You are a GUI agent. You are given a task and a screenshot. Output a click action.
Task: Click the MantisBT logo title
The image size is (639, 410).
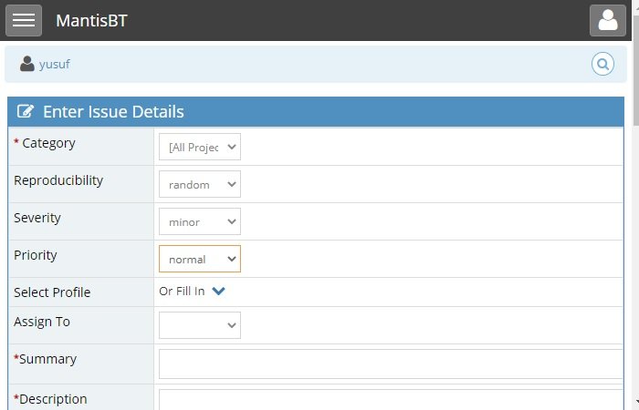(91, 21)
